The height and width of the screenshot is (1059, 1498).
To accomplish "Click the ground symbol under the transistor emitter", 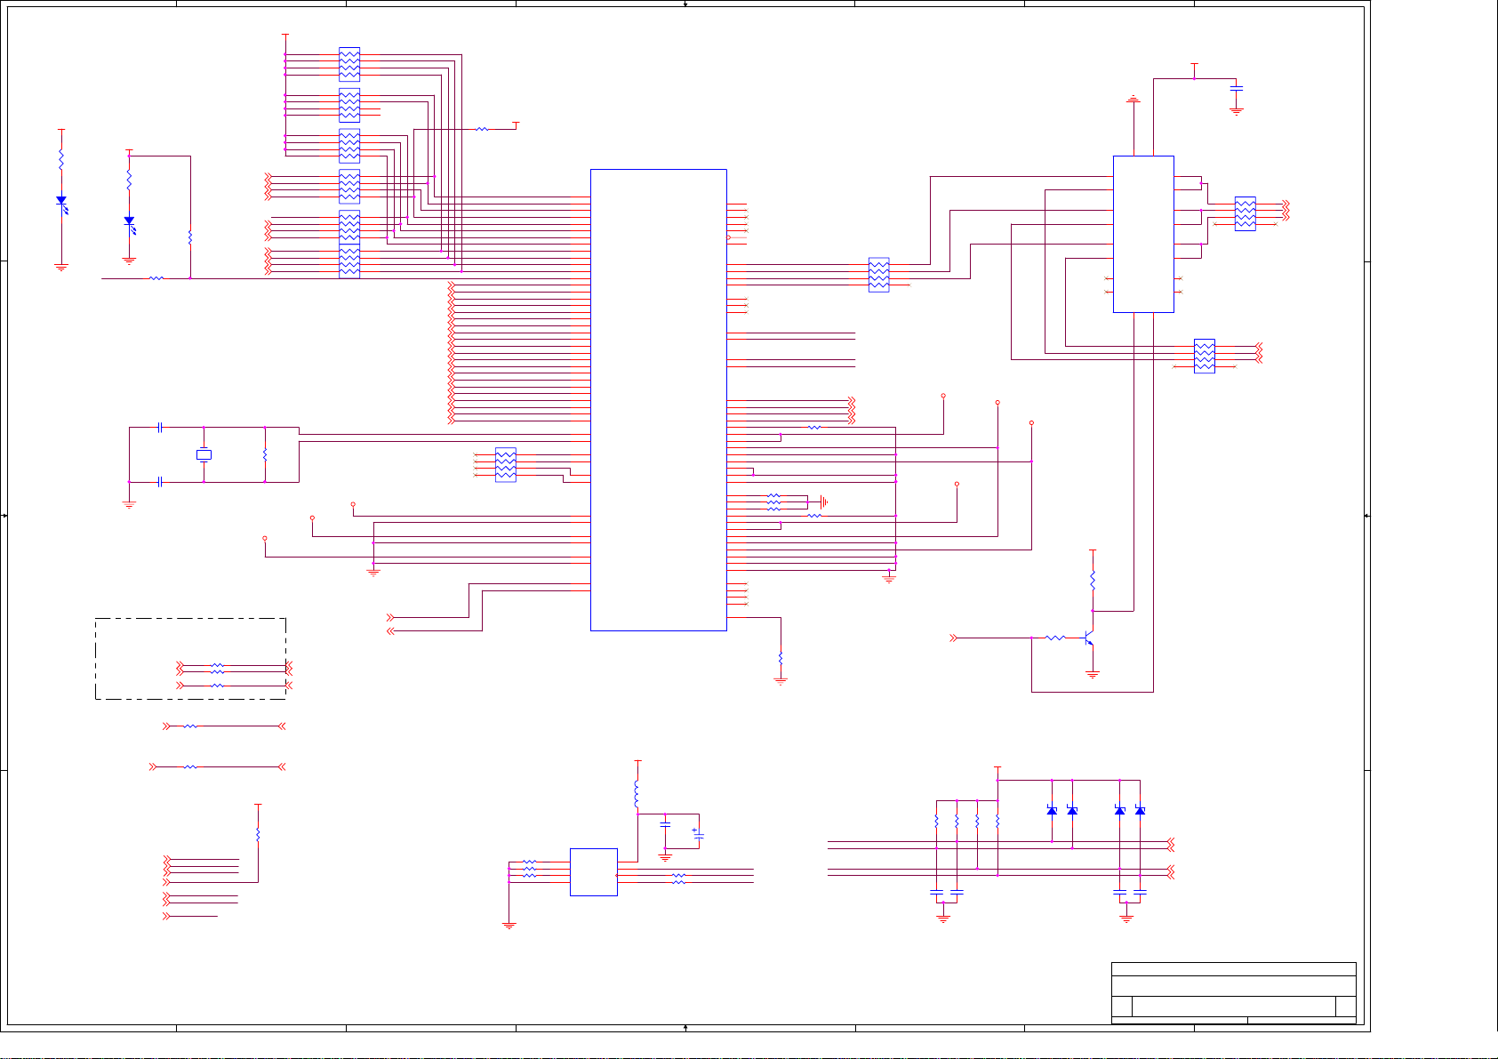I will point(1093,675).
